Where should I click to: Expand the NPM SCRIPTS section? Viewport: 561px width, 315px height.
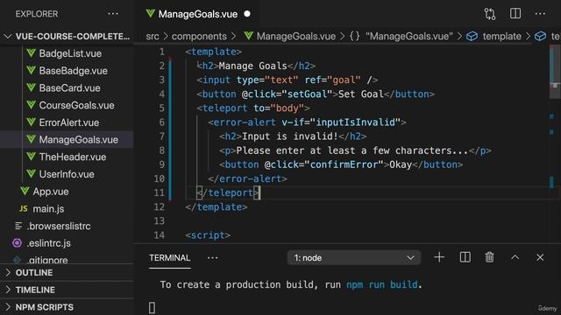coord(67,307)
